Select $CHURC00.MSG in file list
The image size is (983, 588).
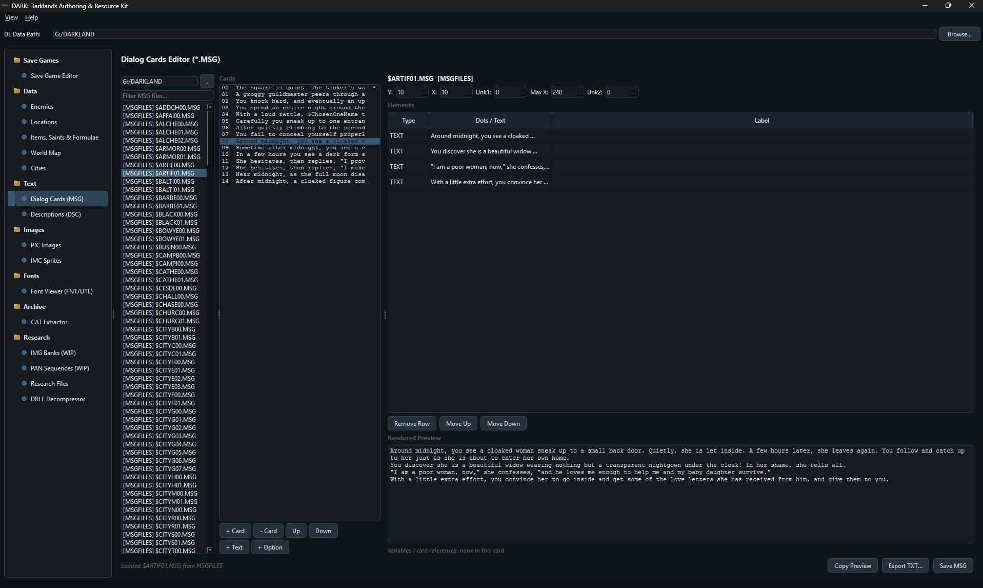click(164, 312)
